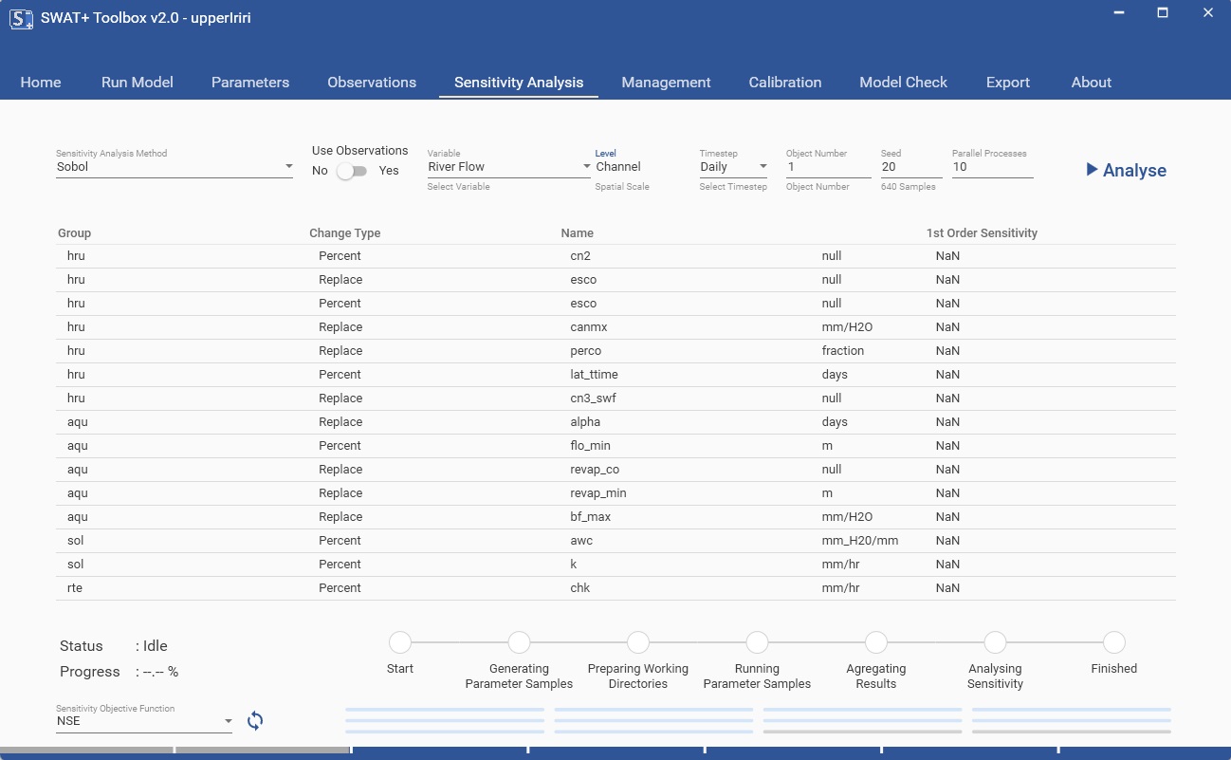Select the cn2 parameter row
1231x760 pixels.
(615, 256)
